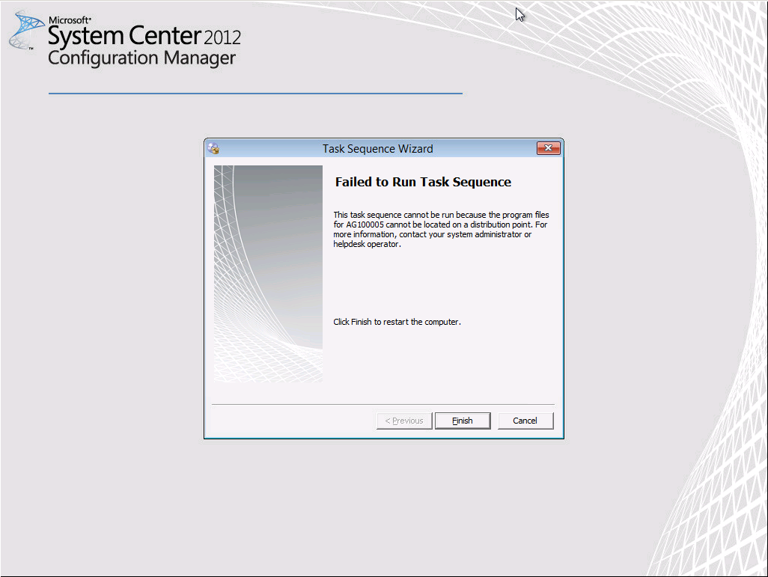Click the Task Sequence Wizard title bar
Viewport: 768px width, 577px height.
377,148
